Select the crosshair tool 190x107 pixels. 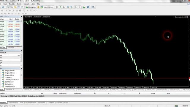point(2,11)
